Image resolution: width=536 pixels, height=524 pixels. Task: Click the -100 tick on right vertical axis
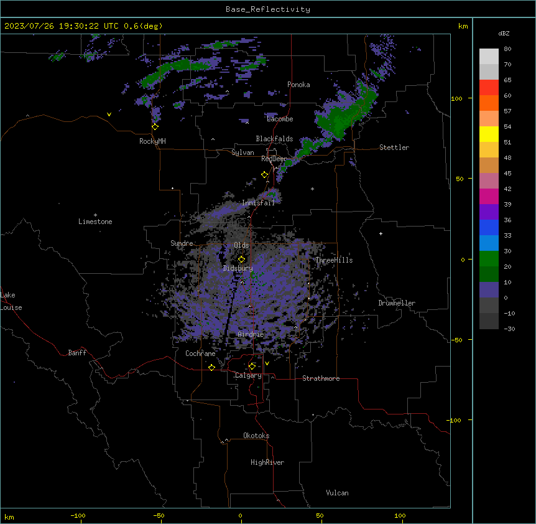coord(455,420)
